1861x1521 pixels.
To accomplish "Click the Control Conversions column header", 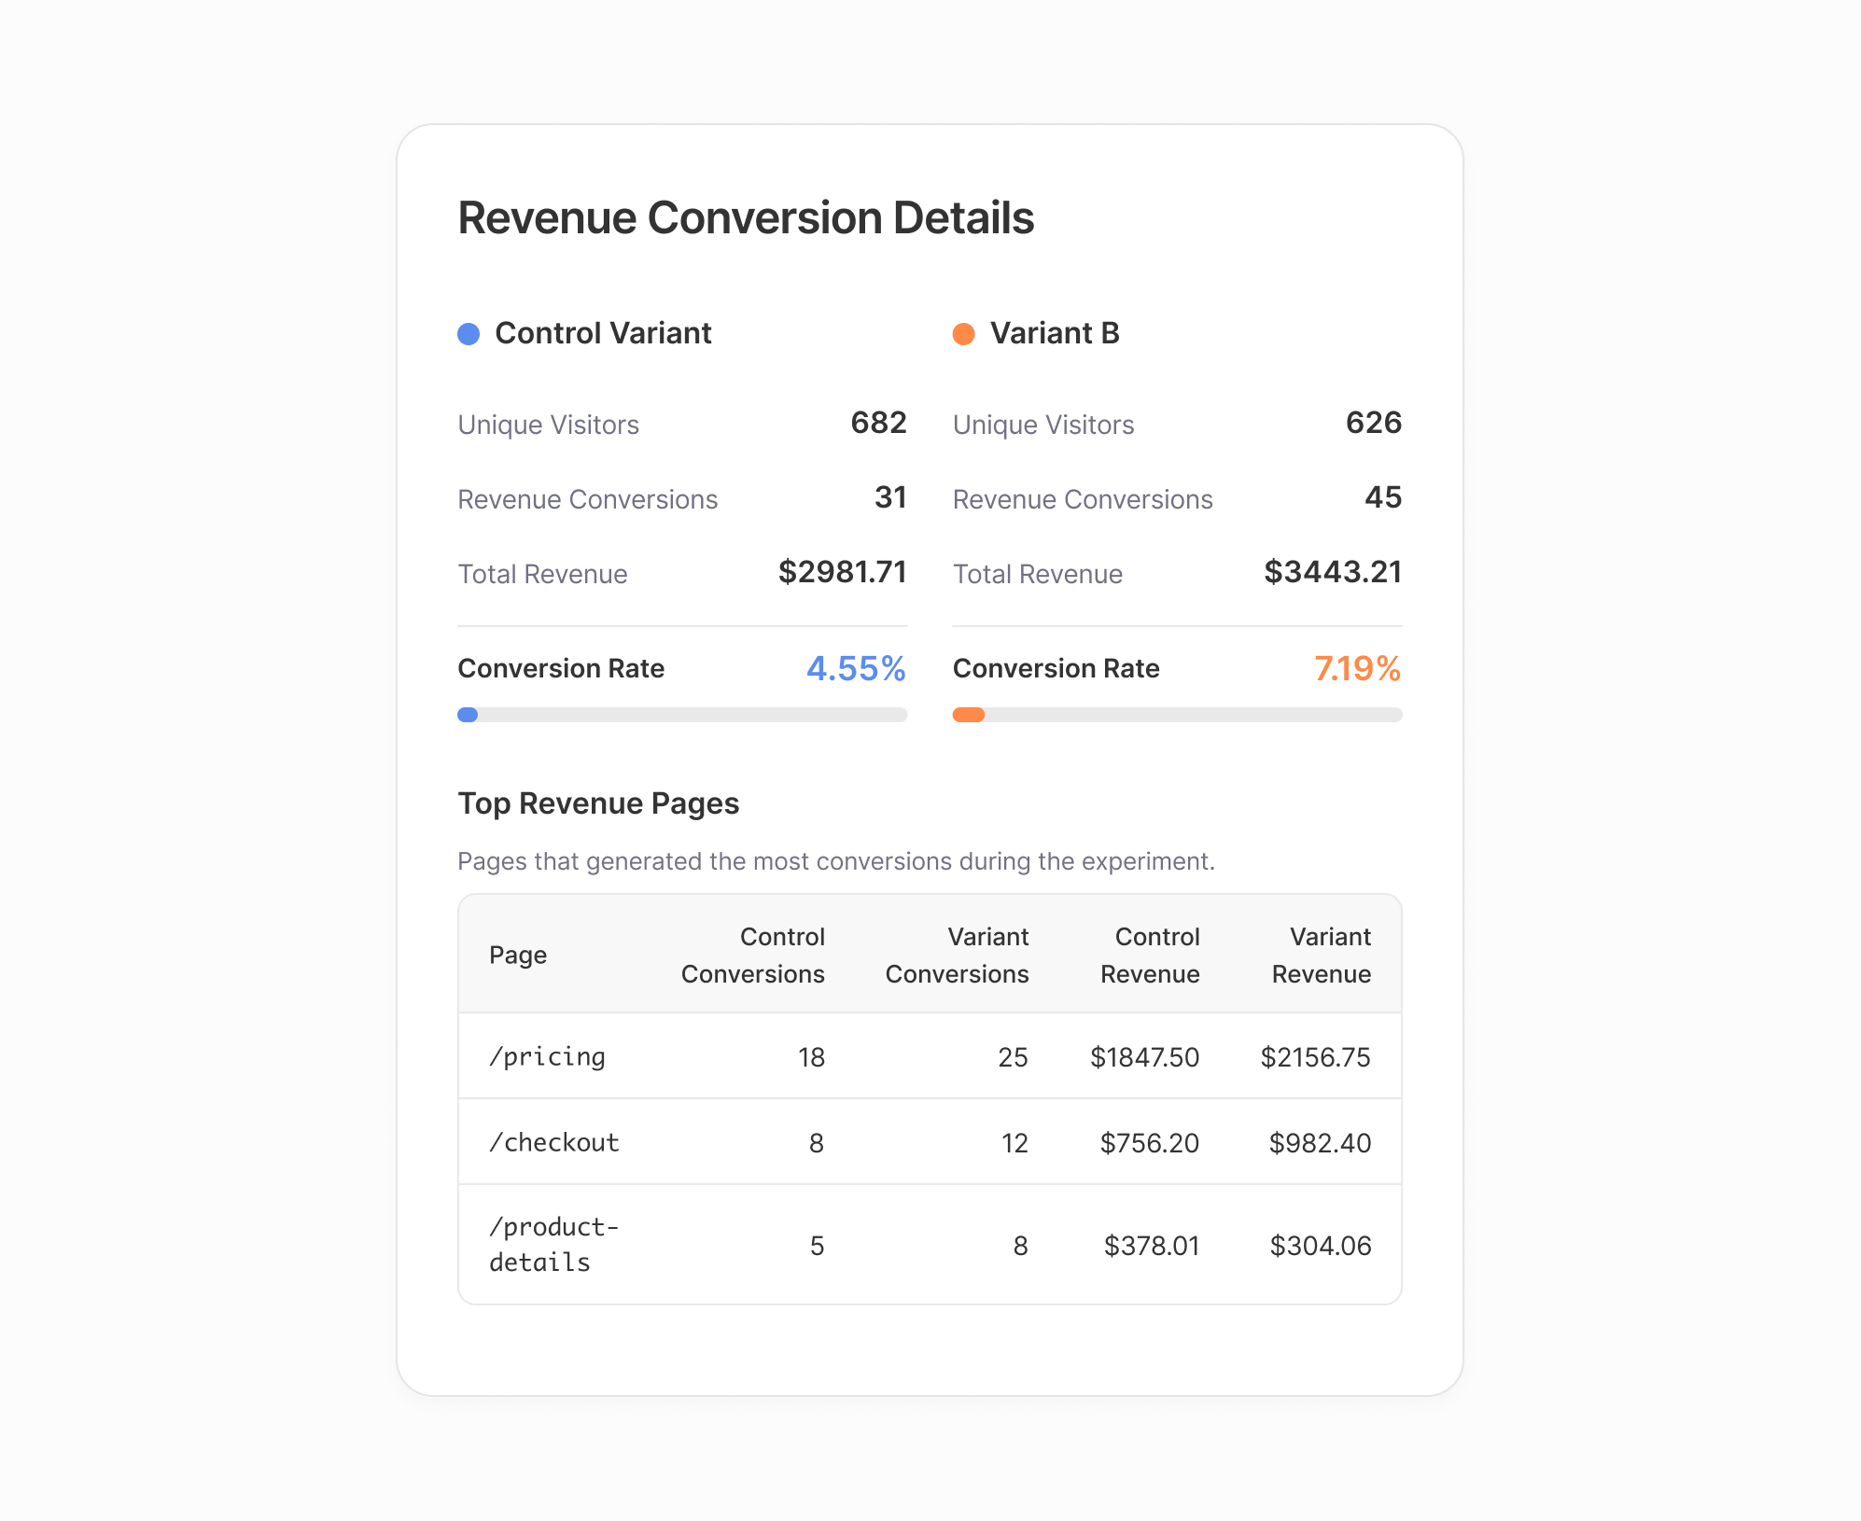I will (x=752, y=955).
